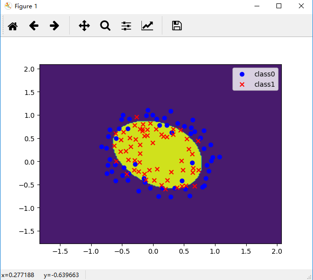
Task: Click the −1.5 label on the horizontal axis
Action: point(60,251)
